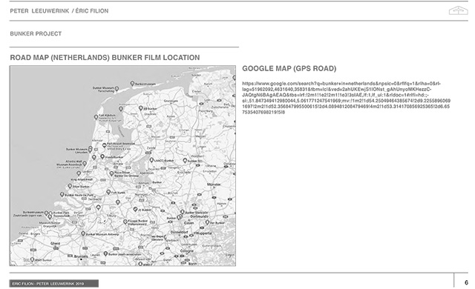Click the 'GOOGLE MAP (GPS ROAD)' heading
This screenshot has width=475, height=289.
(289, 68)
